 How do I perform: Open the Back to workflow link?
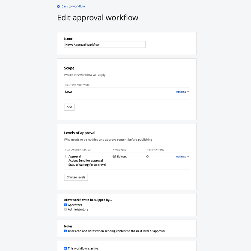73,6
